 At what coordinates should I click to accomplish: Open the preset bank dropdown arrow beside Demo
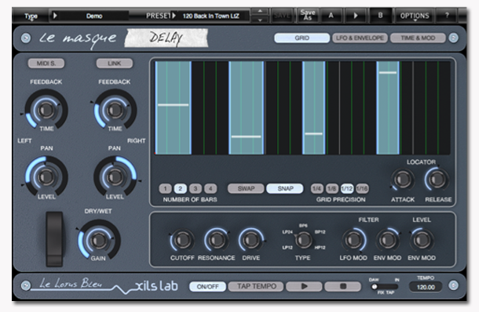tap(55, 16)
